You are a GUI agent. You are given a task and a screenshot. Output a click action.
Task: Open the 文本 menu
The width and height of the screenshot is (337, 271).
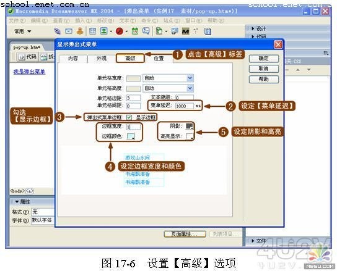128,20
